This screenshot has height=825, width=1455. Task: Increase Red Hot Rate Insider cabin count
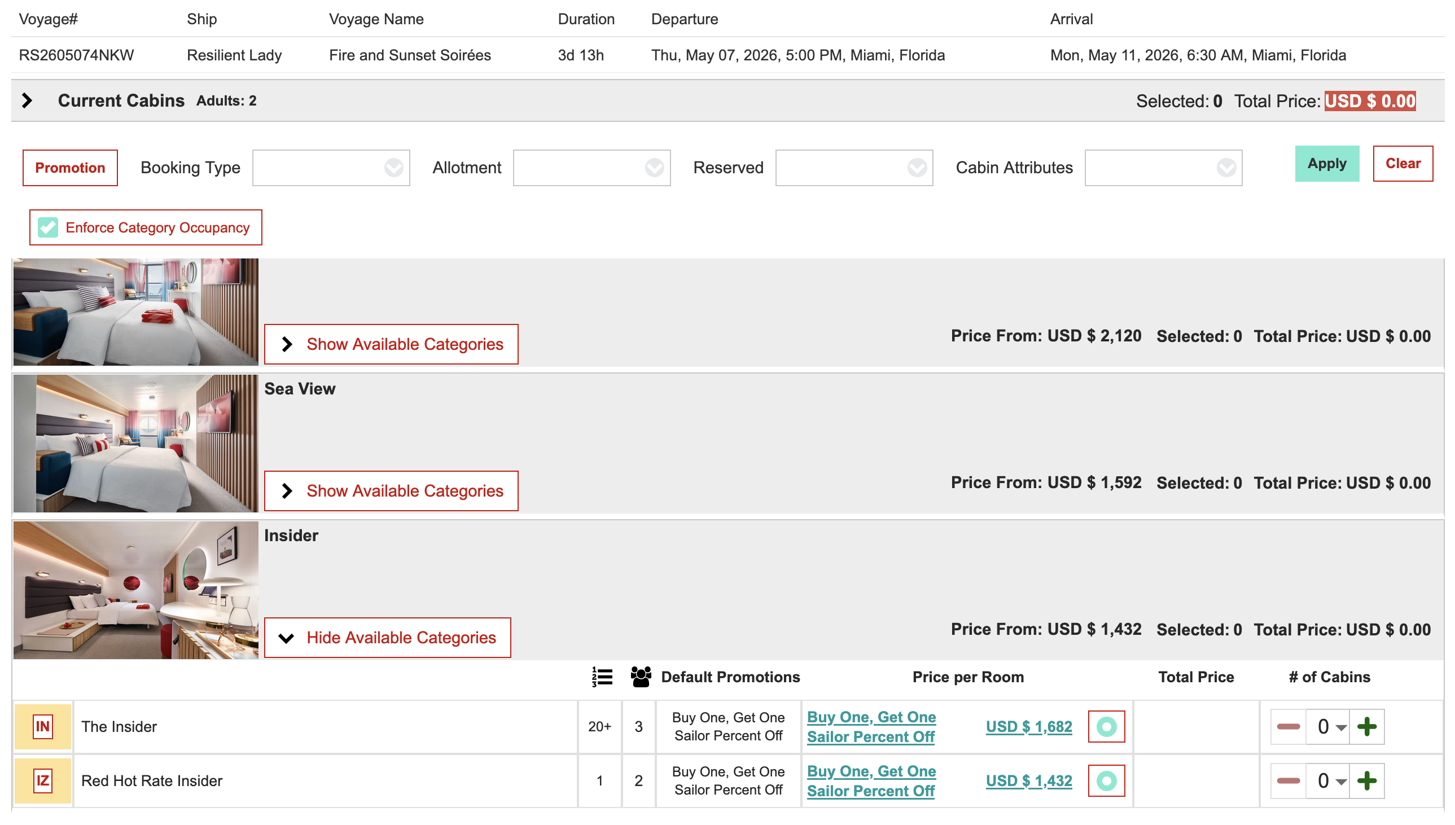(x=1366, y=781)
